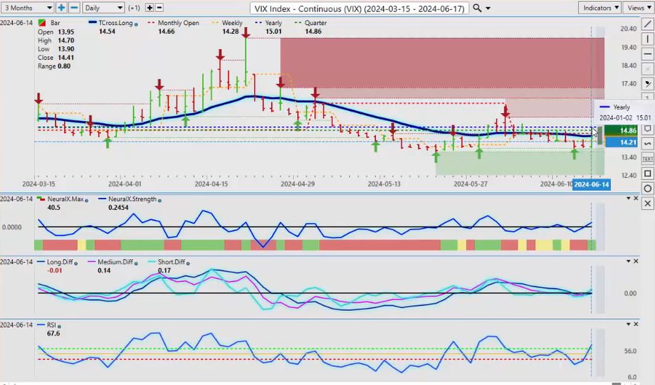Click blue minus to shorten time range
The image size is (655, 385).
coord(74,8)
